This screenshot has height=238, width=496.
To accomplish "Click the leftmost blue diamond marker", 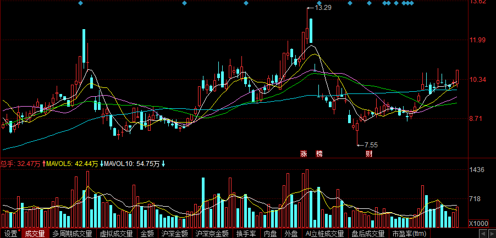I will (x=80, y=3).
